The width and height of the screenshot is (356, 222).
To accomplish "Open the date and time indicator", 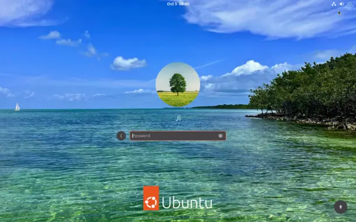I will point(178,4).
